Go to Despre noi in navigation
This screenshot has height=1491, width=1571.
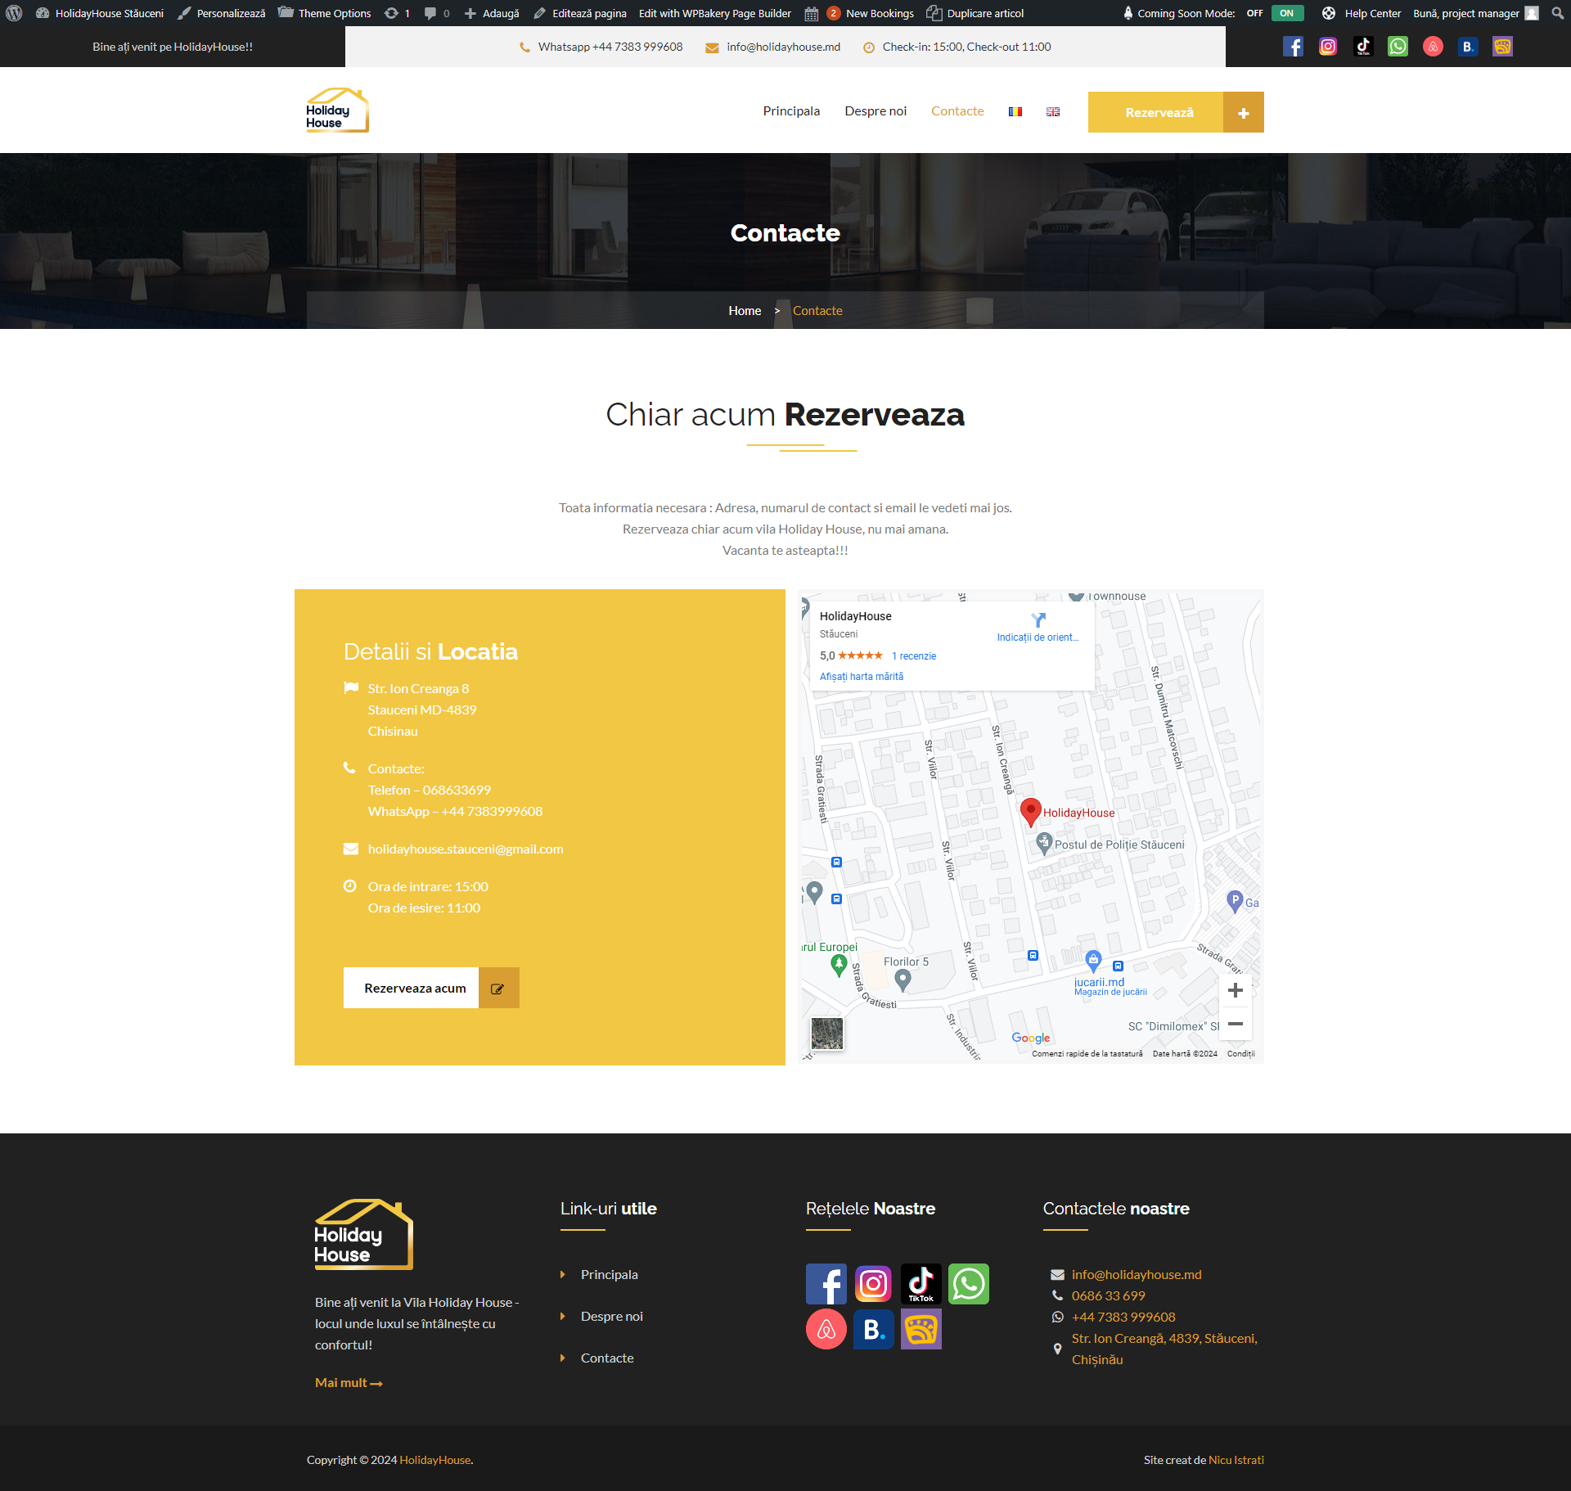point(876,111)
